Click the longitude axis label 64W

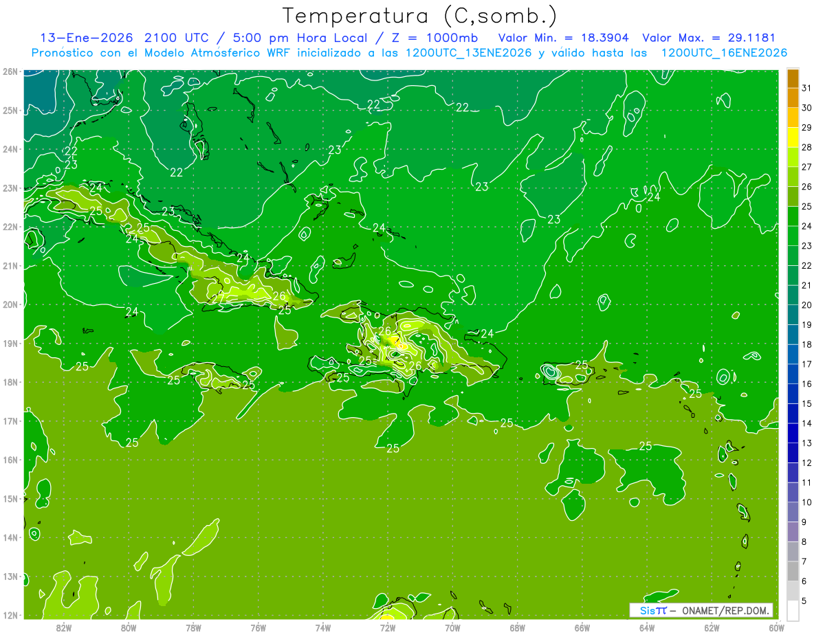646,627
